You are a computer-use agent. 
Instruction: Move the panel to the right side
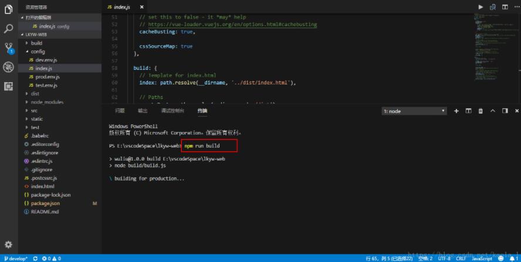505,111
